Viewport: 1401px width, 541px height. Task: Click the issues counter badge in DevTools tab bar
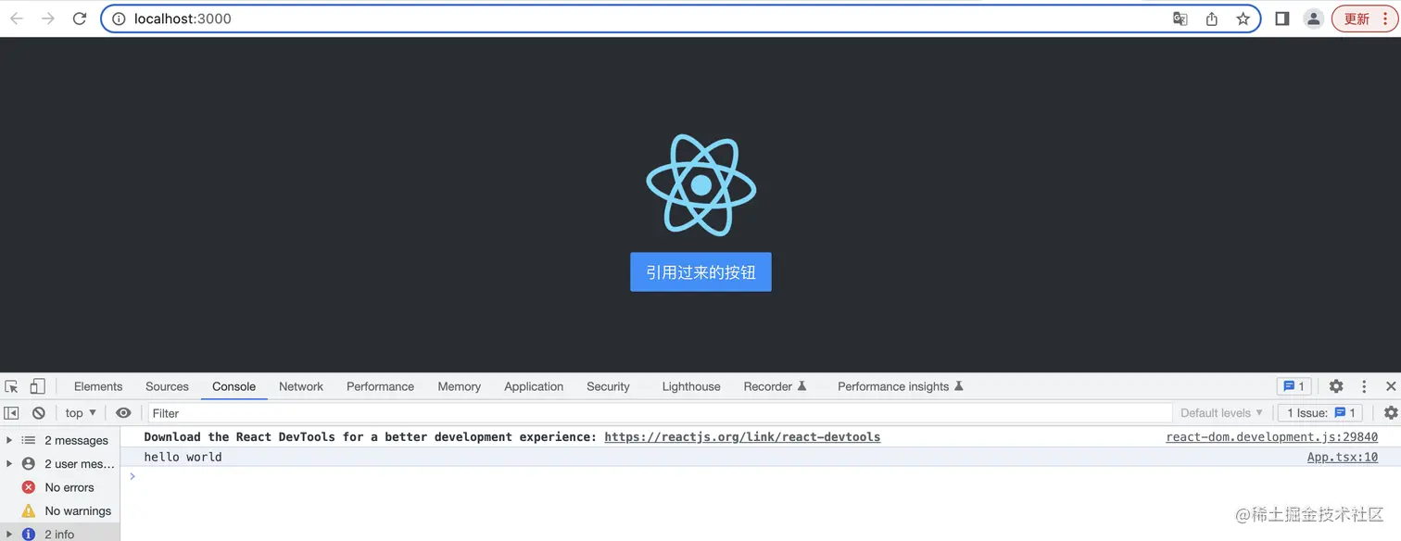click(1294, 386)
